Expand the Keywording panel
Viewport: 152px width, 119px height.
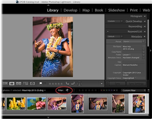tap(145, 26)
